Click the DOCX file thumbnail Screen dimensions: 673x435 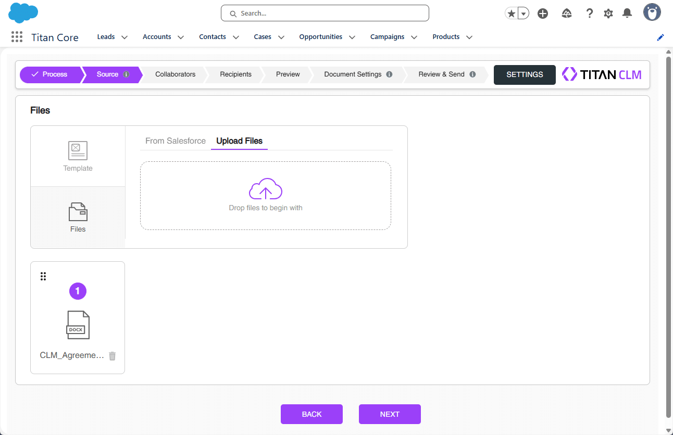pos(78,324)
